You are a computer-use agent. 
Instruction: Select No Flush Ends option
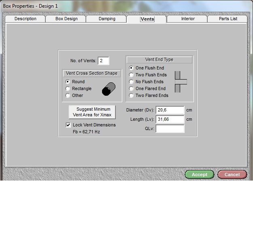146,82
